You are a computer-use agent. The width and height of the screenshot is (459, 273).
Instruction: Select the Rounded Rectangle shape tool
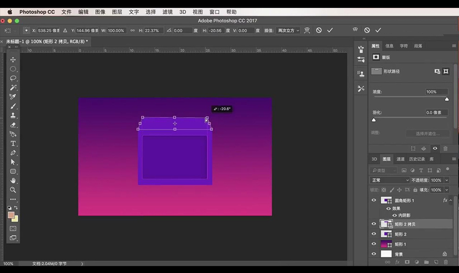coord(13,171)
